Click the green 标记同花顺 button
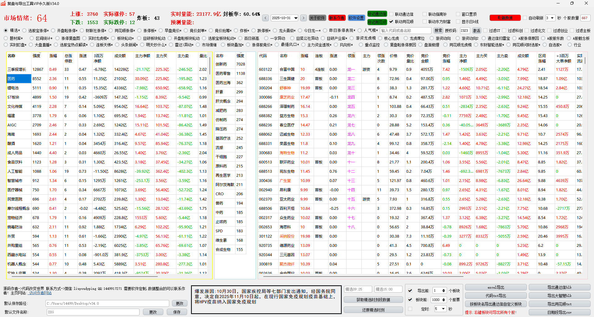594x317 pixels. pos(377,22)
